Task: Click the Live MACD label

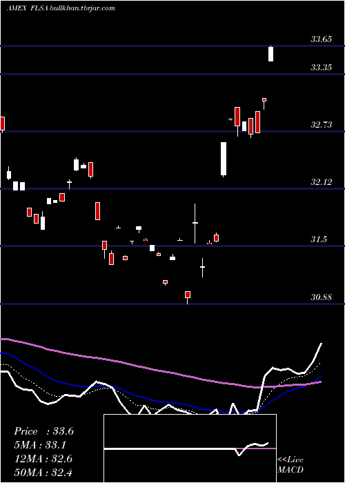Action: tap(290, 465)
